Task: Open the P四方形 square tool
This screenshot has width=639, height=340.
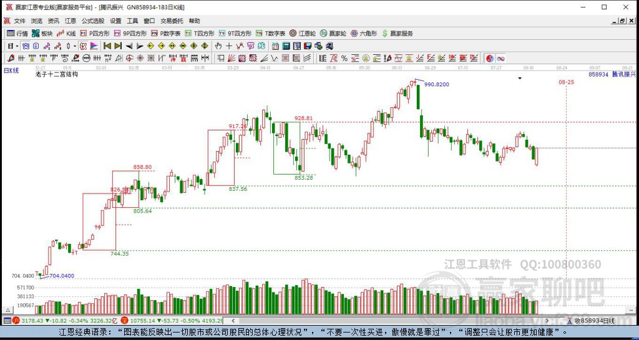Action: pos(95,34)
